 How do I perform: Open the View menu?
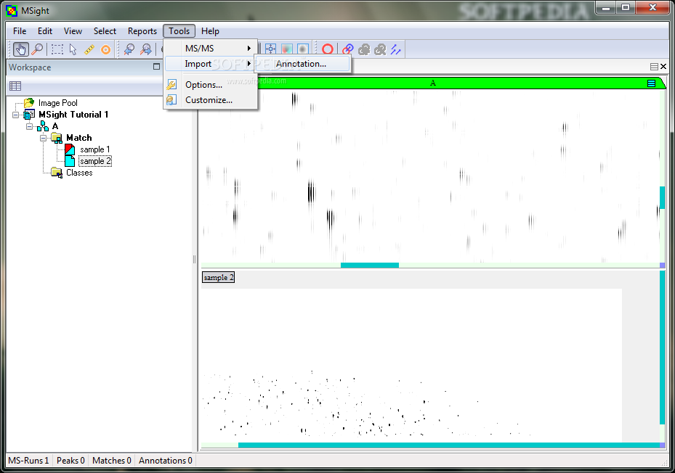click(73, 31)
